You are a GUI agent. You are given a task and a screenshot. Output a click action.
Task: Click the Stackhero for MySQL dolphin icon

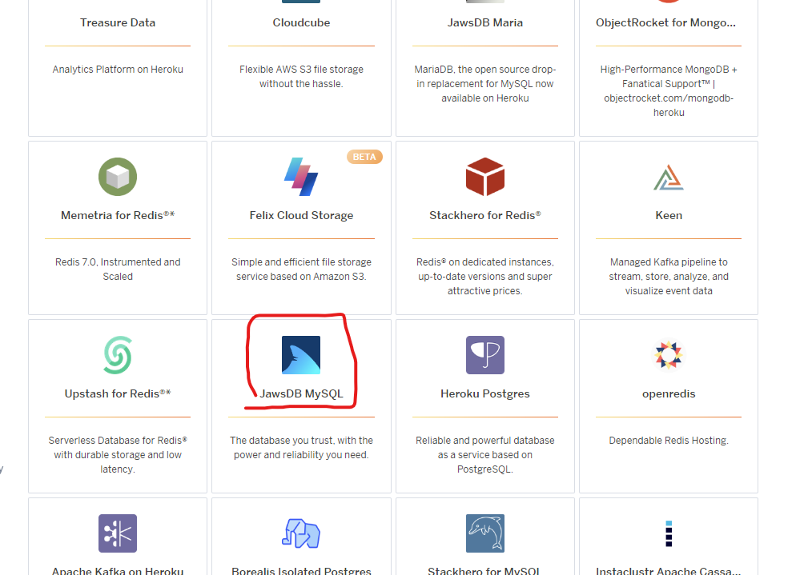485,533
